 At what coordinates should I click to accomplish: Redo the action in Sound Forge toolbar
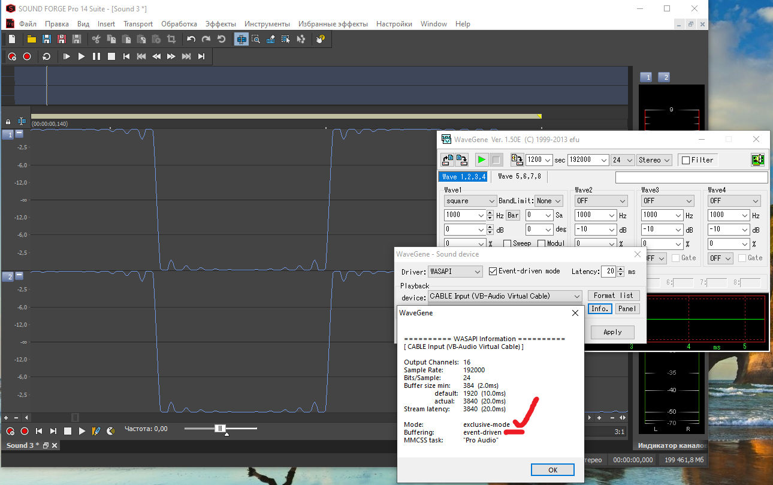pos(206,39)
